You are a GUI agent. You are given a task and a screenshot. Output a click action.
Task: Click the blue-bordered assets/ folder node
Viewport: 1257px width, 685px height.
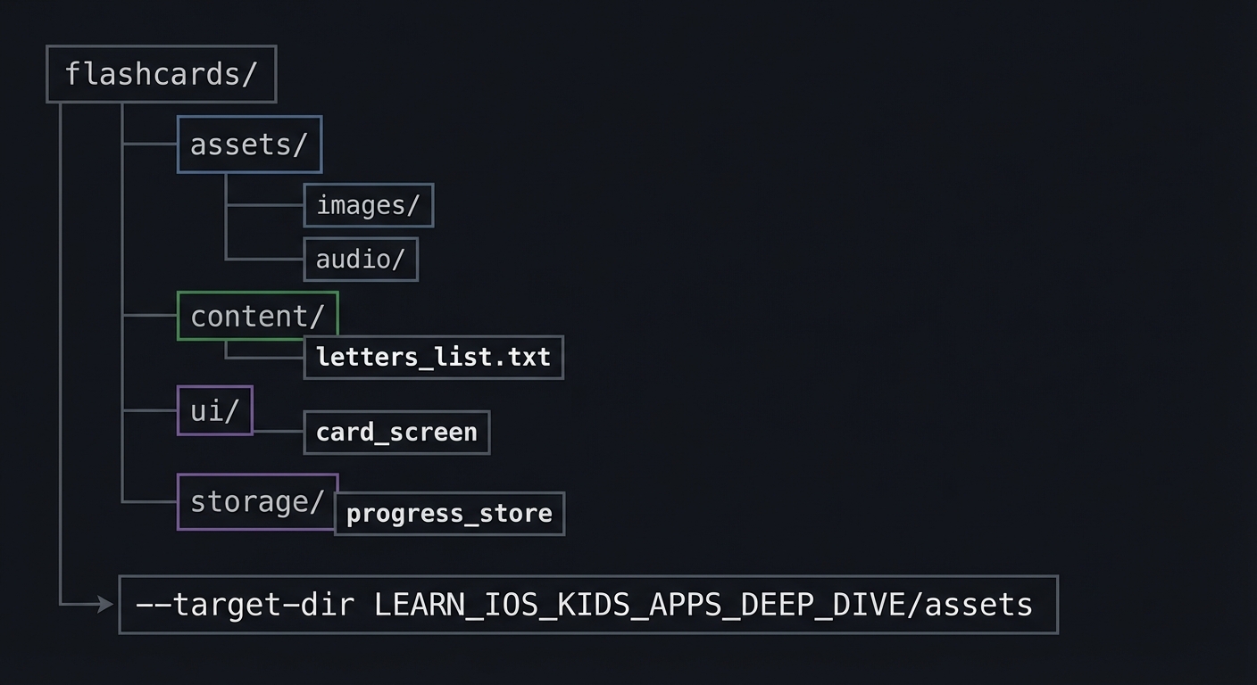click(x=249, y=144)
